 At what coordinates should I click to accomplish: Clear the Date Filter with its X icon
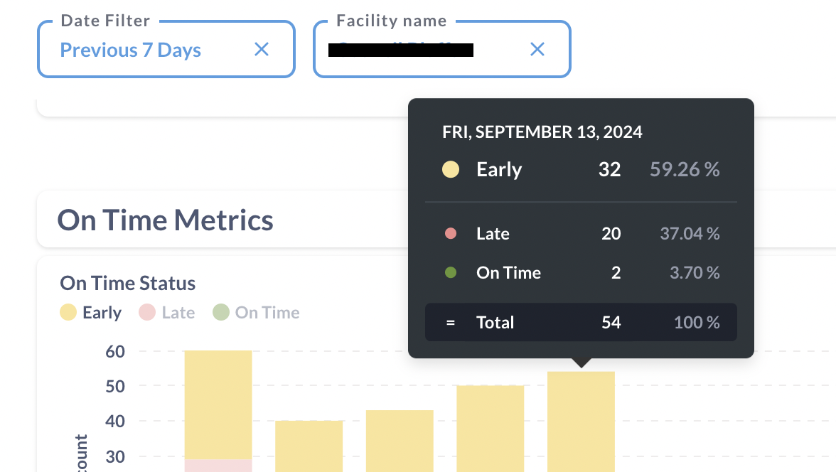pos(262,50)
